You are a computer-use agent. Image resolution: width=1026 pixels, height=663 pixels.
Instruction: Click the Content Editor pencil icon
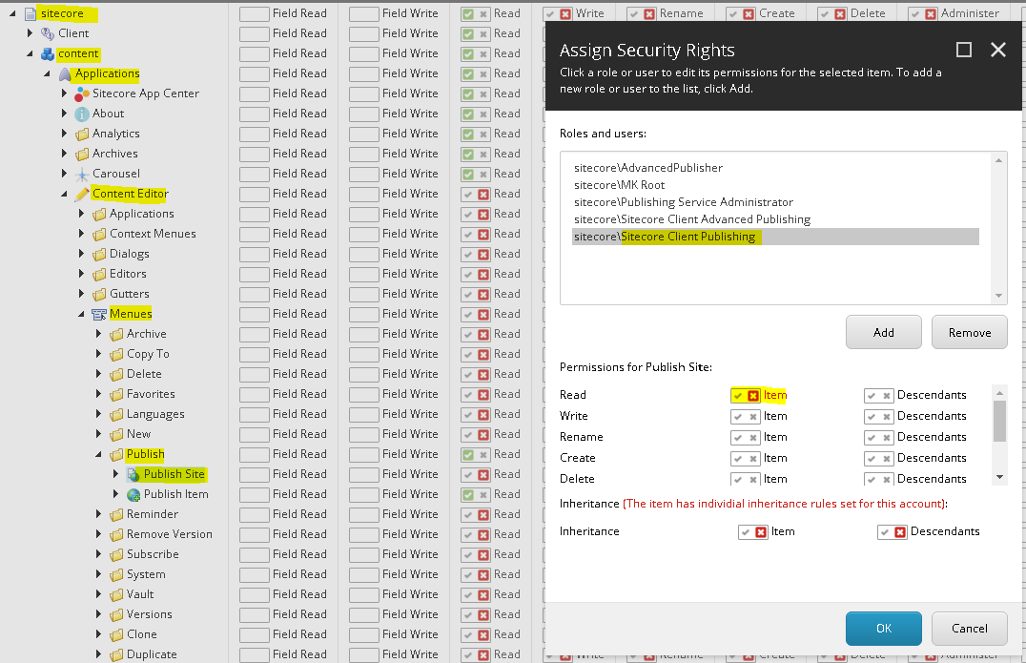tap(82, 194)
